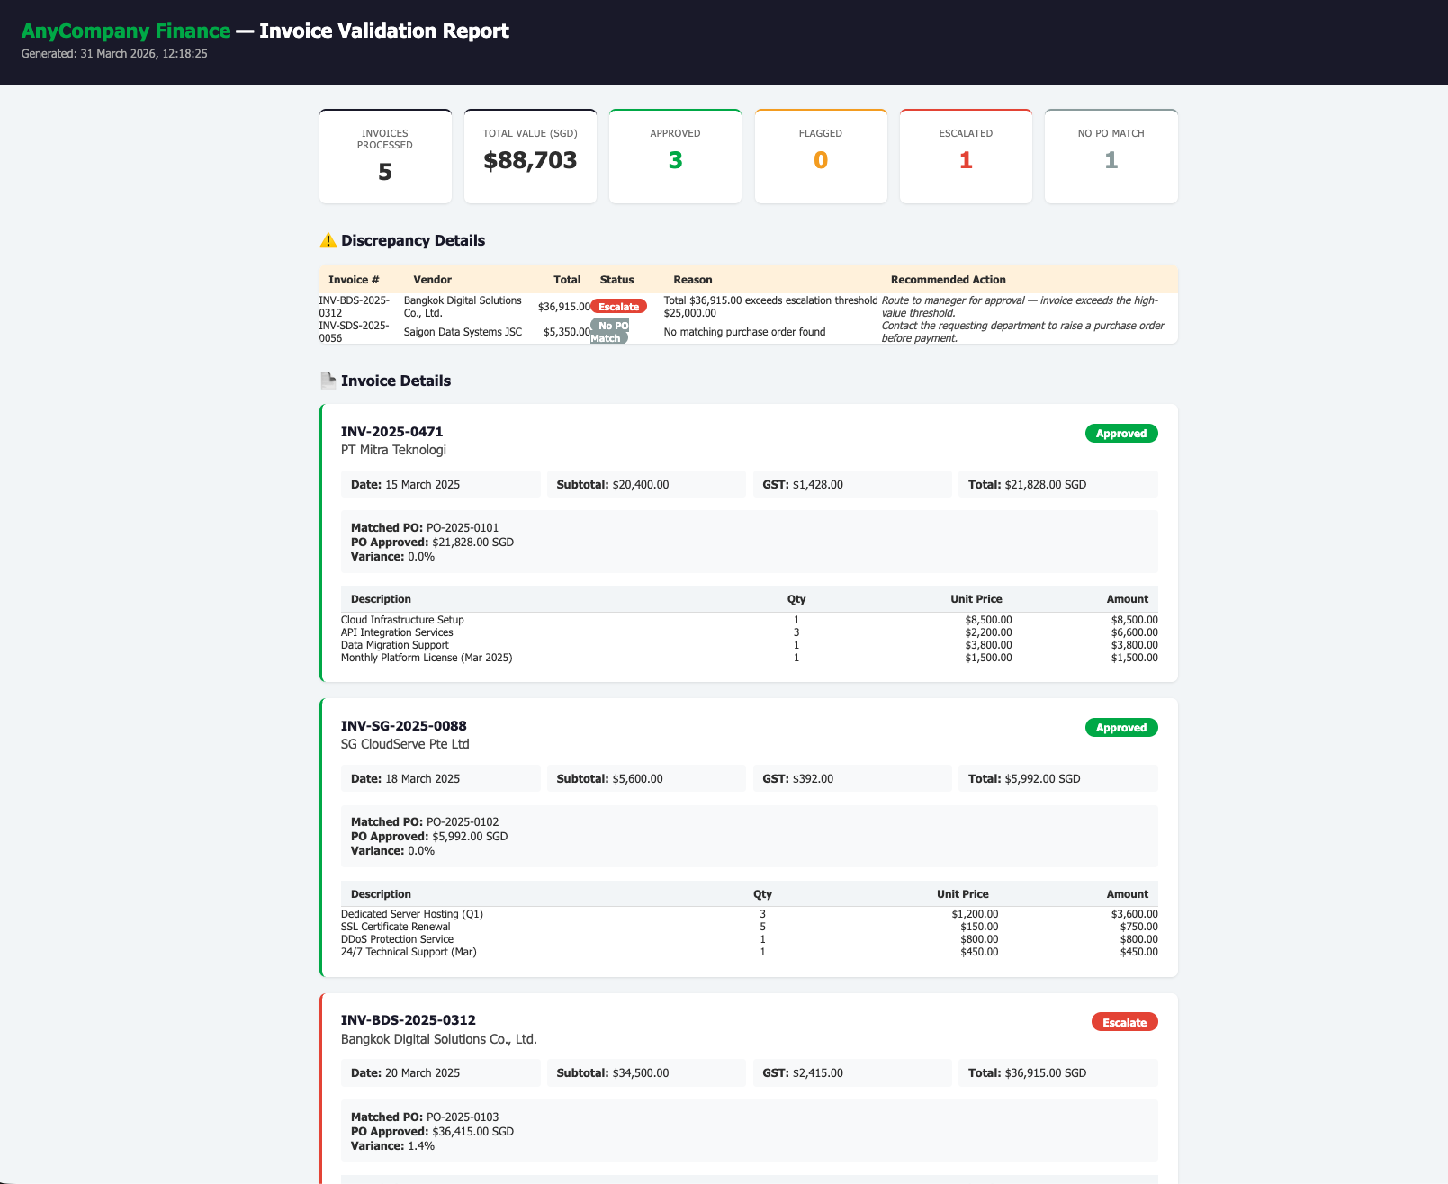1448x1184 pixels.
Task: Click the green Approved badge on INV-2025-0471
Action: [1121, 433]
